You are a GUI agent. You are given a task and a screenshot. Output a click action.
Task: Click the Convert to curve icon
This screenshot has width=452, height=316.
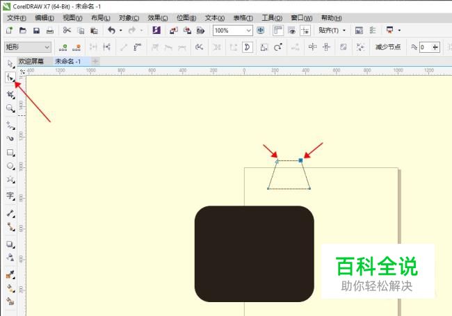coord(138,47)
